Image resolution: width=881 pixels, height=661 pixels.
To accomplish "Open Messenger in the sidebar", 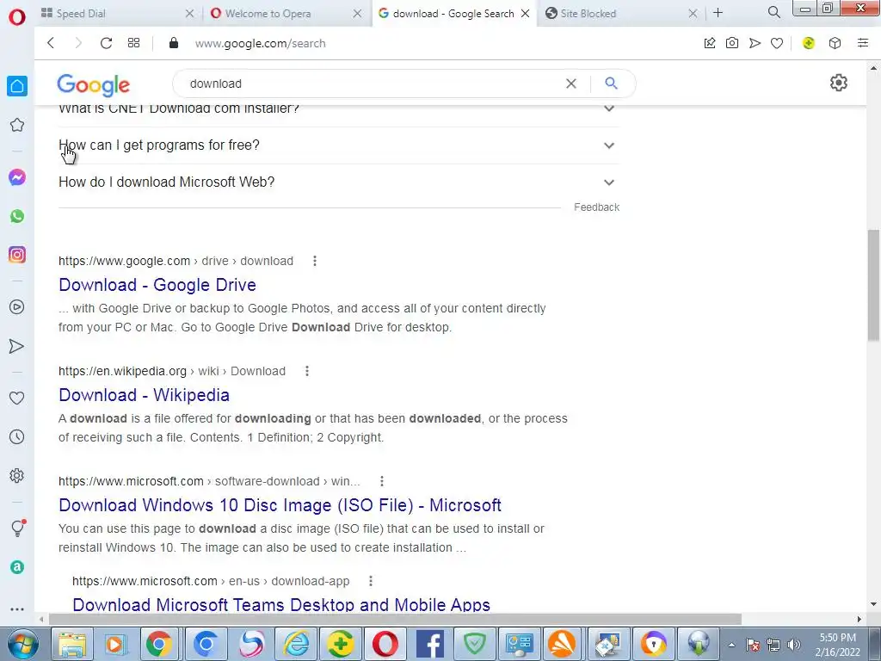I will point(17,177).
